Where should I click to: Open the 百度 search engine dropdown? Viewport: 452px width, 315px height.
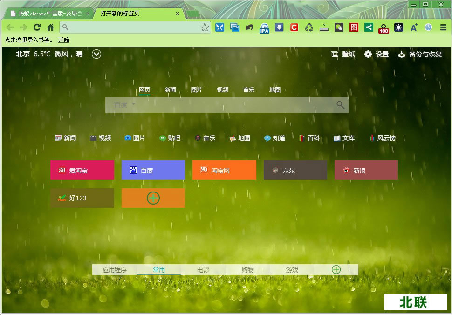pyautogui.click(x=124, y=105)
